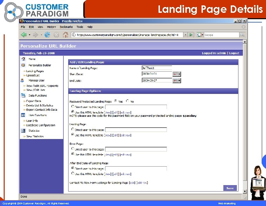The image size is (266, 206).
Task: Open the Edit menu
Action: coord(31,27)
